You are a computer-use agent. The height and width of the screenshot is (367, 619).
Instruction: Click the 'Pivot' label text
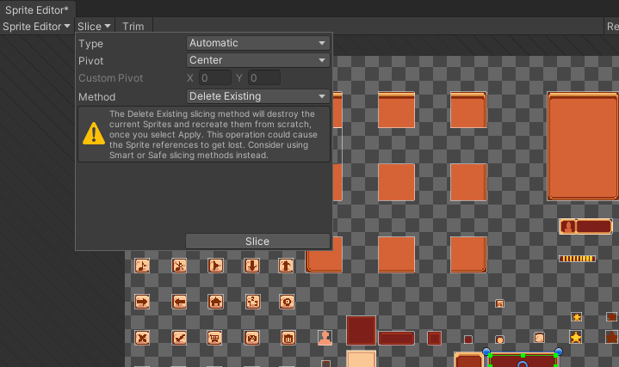point(90,61)
